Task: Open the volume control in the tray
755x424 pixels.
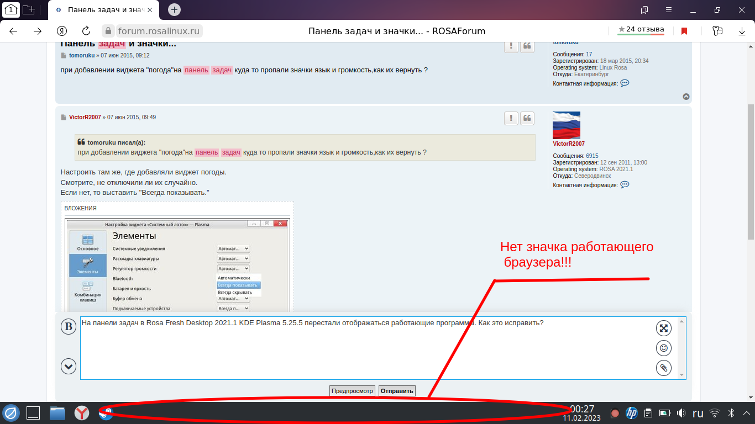Action: click(681, 413)
